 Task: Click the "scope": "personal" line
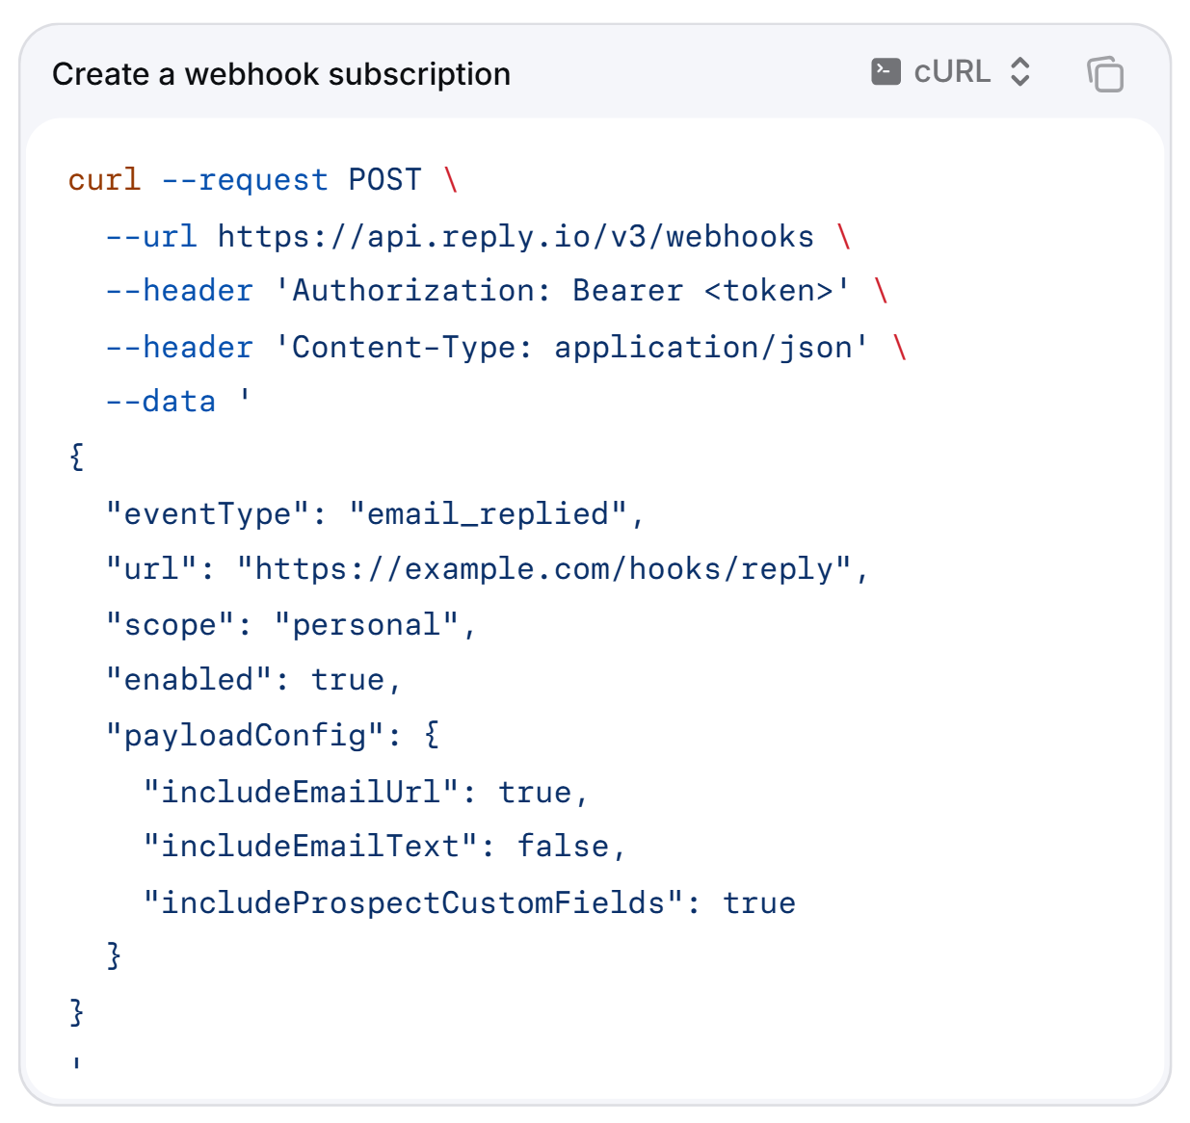tap(291, 625)
